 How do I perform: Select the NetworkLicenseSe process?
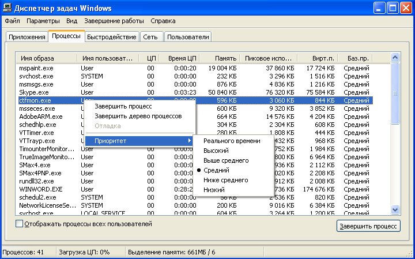point(48,205)
